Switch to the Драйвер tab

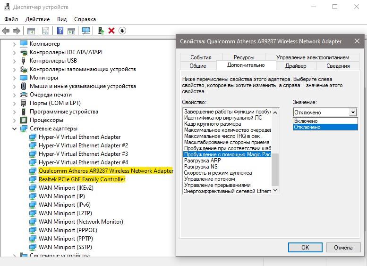[296, 66]
